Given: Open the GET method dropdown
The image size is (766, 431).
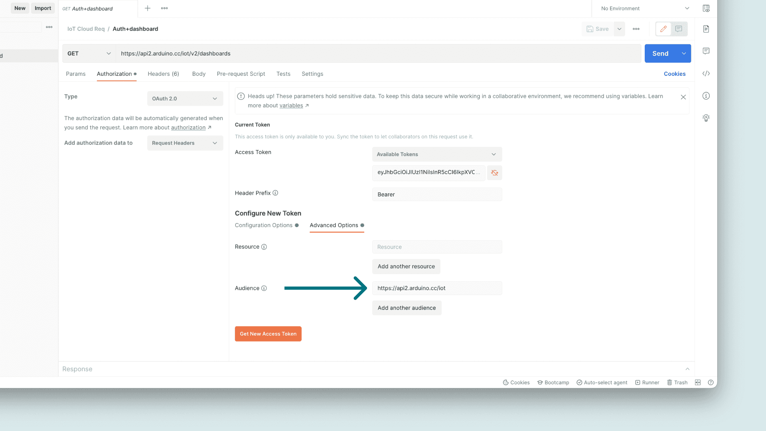Looking at the screenshot, I should 89,53.
